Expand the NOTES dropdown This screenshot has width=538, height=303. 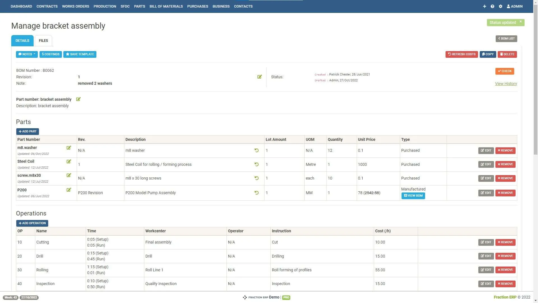coord(27,54)
